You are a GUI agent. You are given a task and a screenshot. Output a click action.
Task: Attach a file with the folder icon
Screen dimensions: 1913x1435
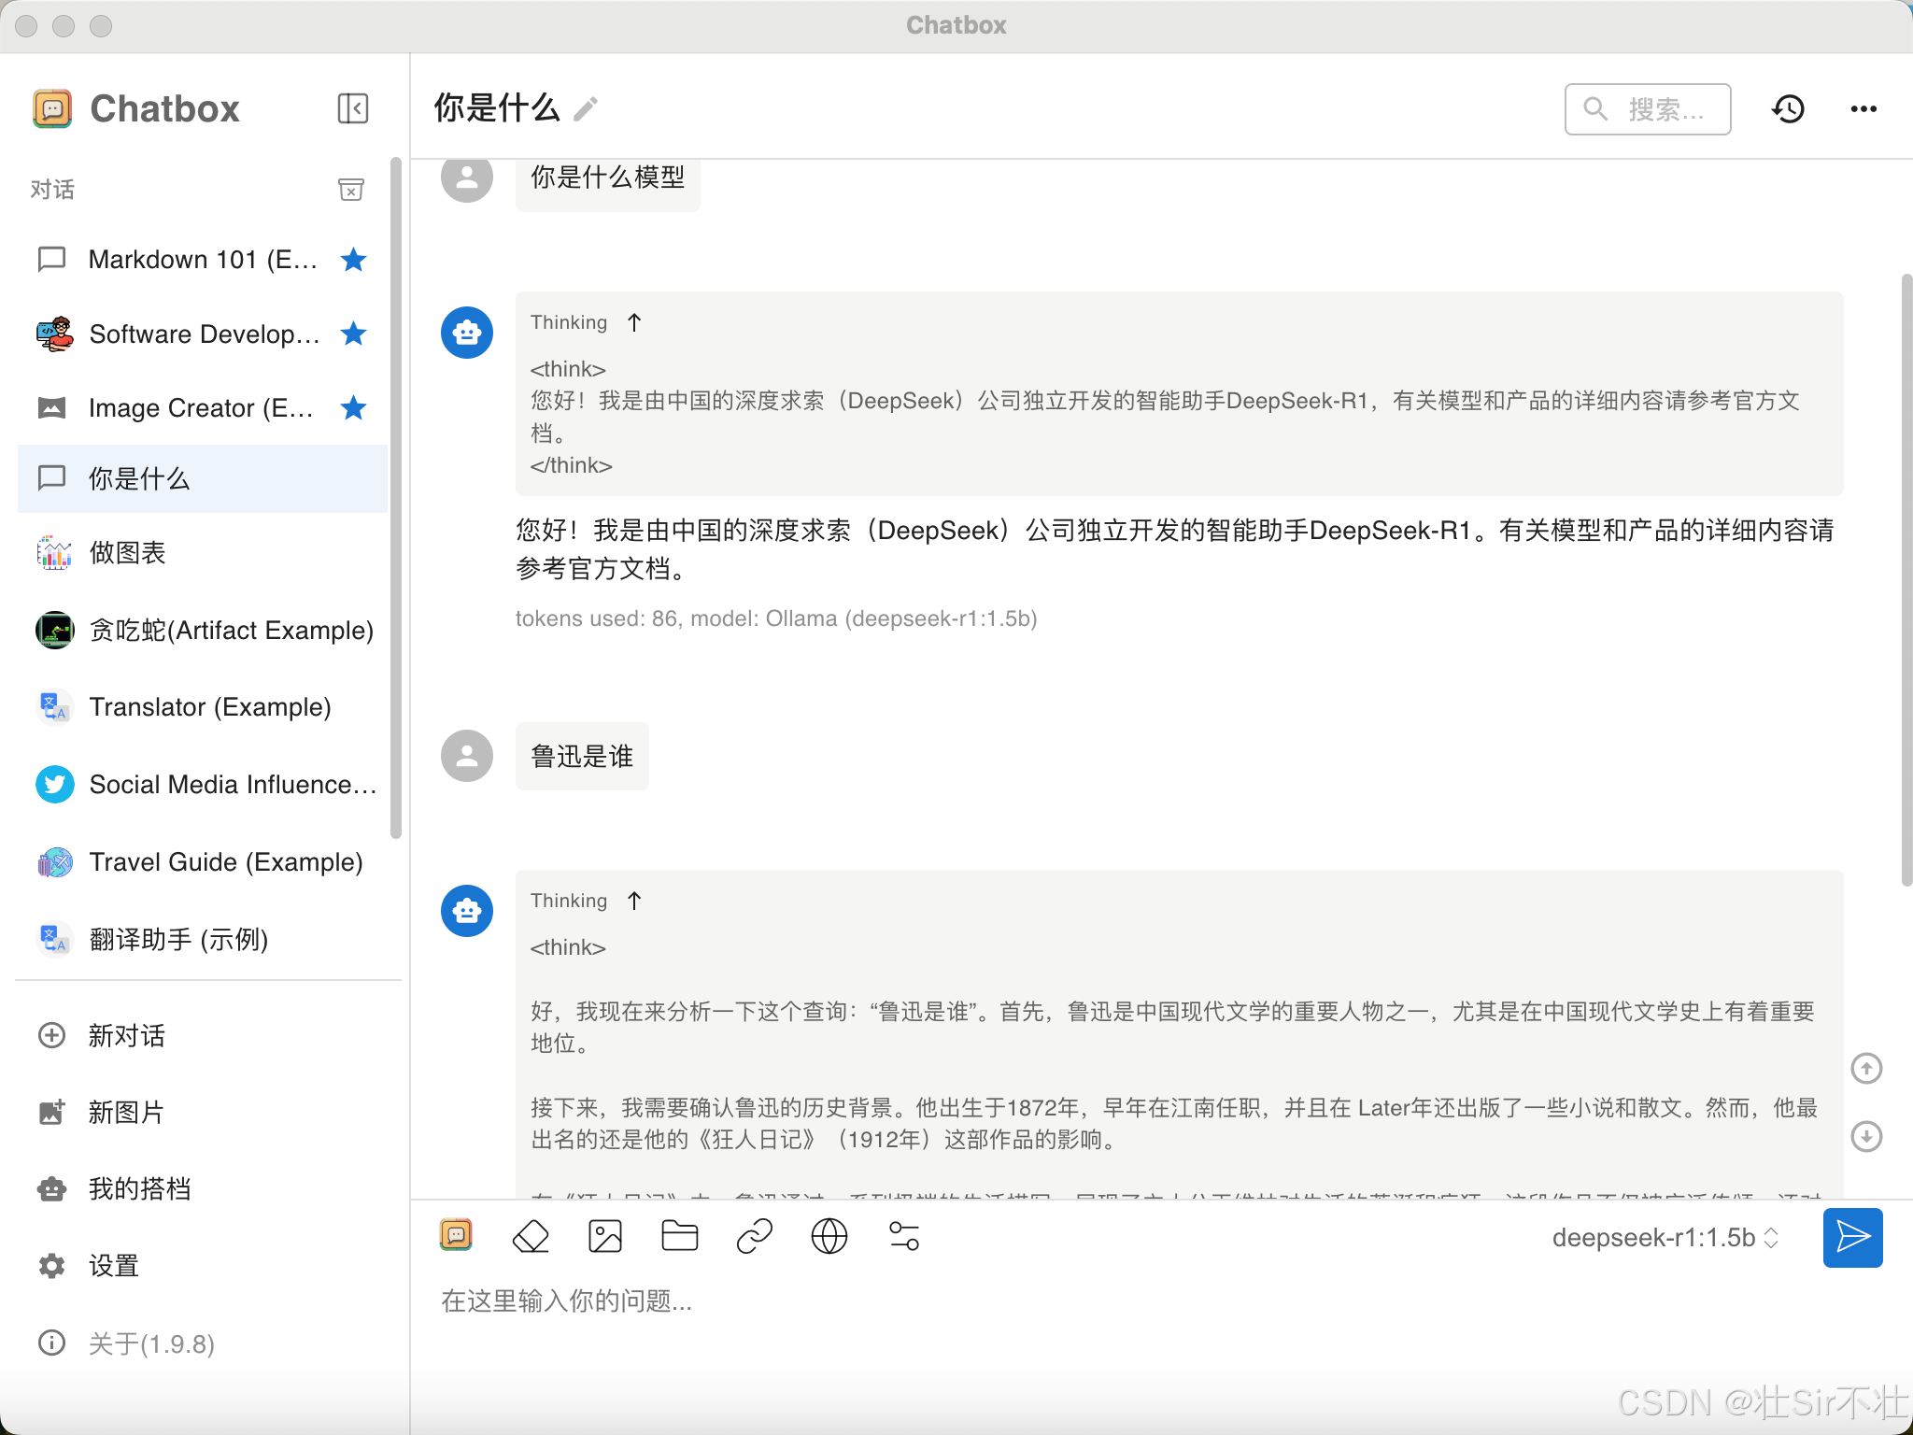[x=680, y=1236]
